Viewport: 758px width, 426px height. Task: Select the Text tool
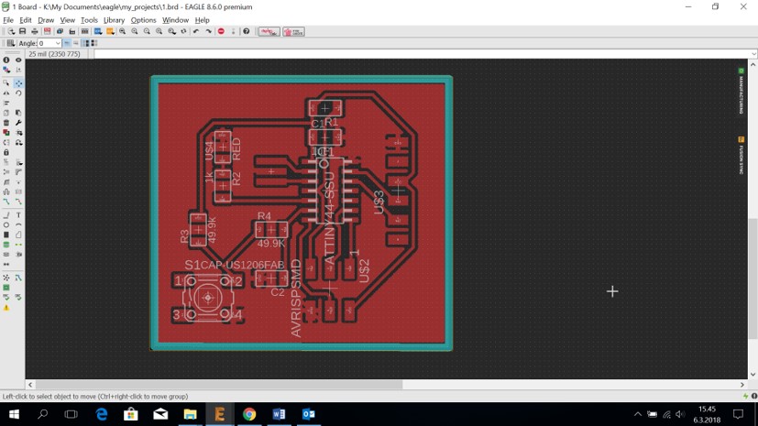[18, 215]
